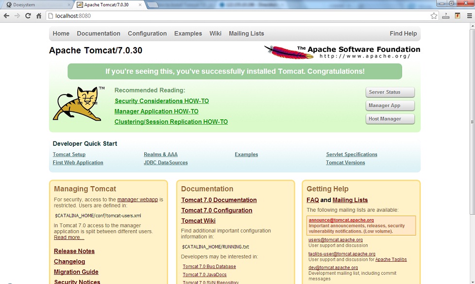Screen dimensions: 475x284
Task: Click dev@tomcat.apache.org mailing list link
Action: click(333, 268)
